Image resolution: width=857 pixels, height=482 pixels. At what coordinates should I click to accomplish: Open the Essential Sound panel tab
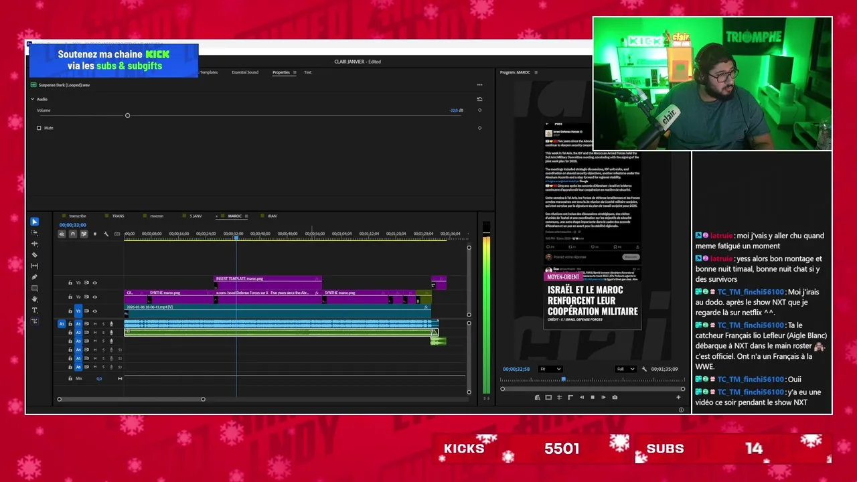pos(245,72)
